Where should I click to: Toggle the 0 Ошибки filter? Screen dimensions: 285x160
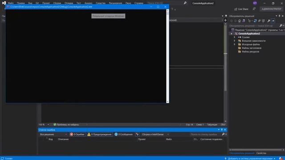click(77, 134)
